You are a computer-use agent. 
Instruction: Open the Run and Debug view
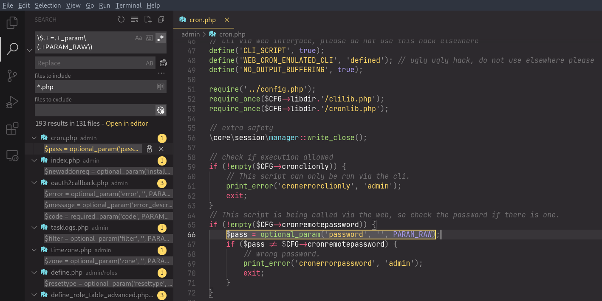click(x=12, y=102)
